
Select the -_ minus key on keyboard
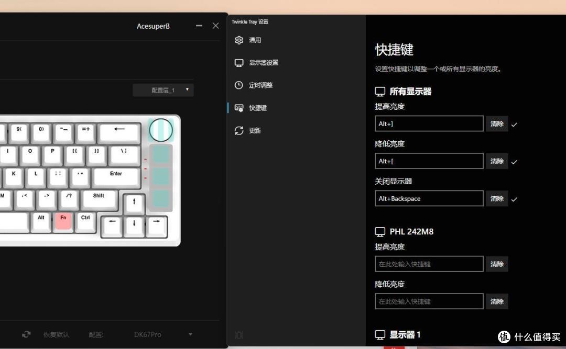(63, 132)
